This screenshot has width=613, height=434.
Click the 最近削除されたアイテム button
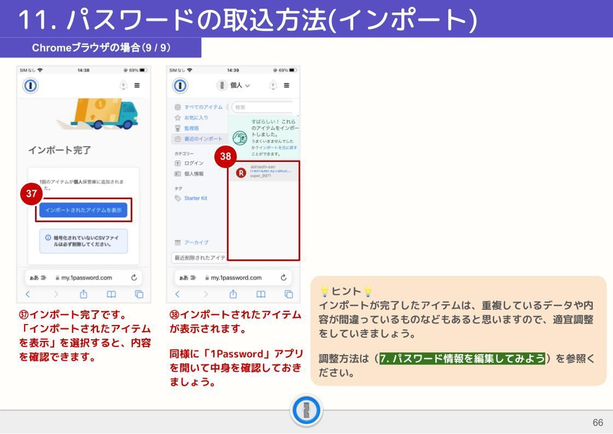point(200,258)
